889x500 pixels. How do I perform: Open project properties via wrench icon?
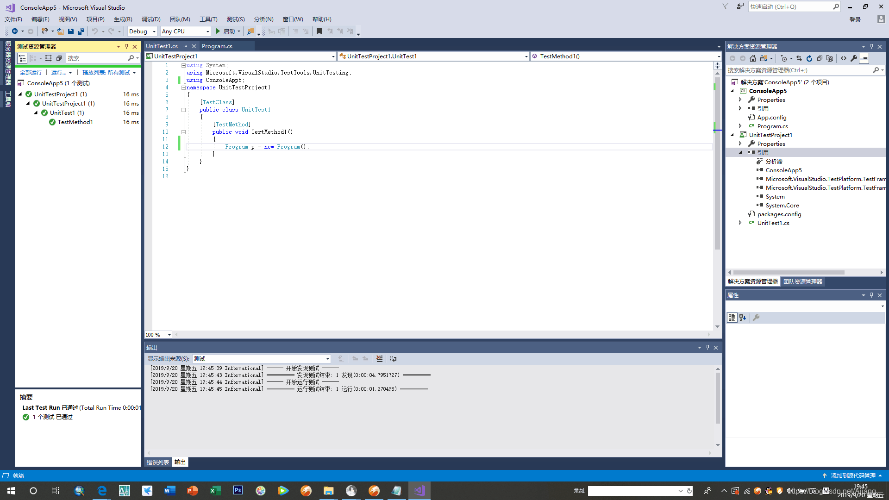[854, 58]
